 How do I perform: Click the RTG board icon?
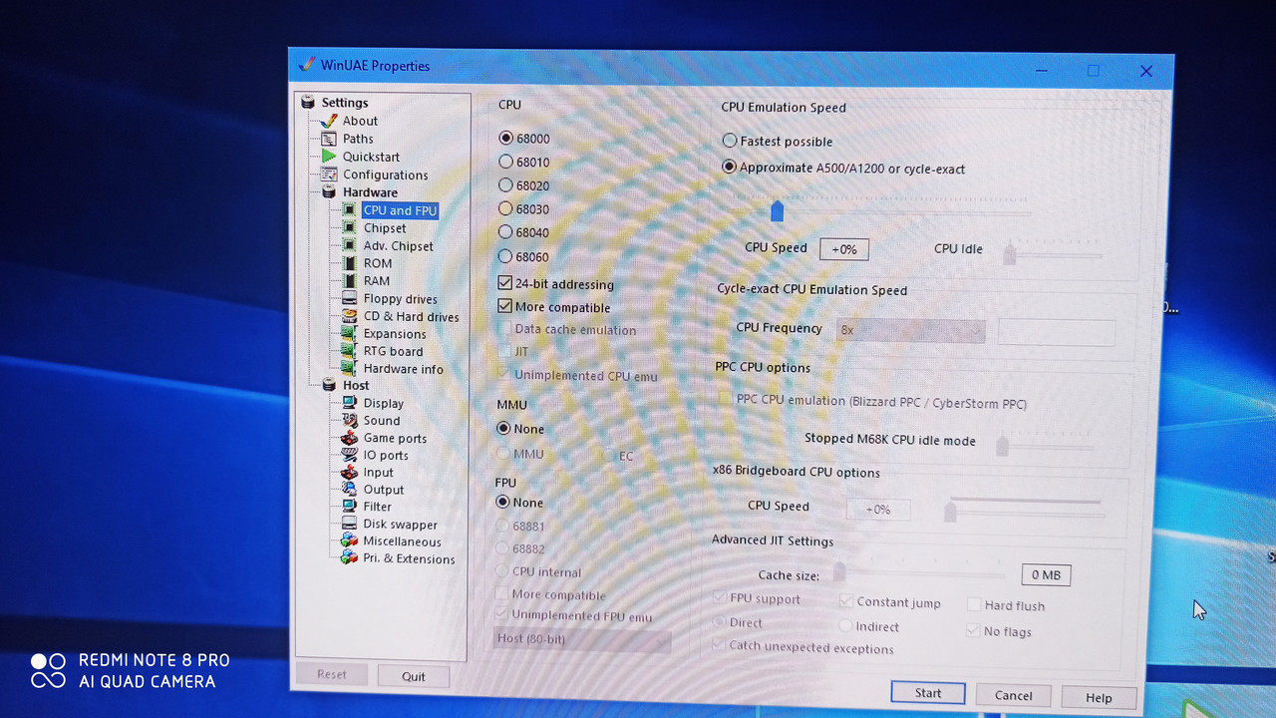point(349,351)
